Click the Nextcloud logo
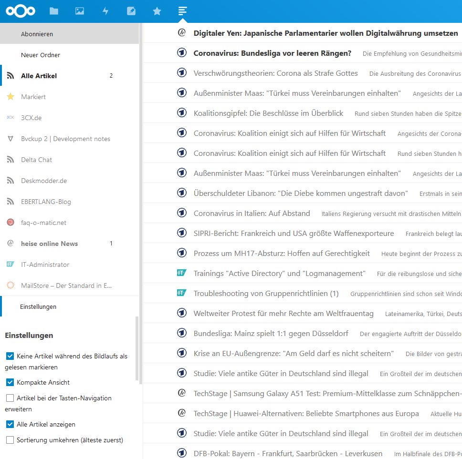 (21, 11)
